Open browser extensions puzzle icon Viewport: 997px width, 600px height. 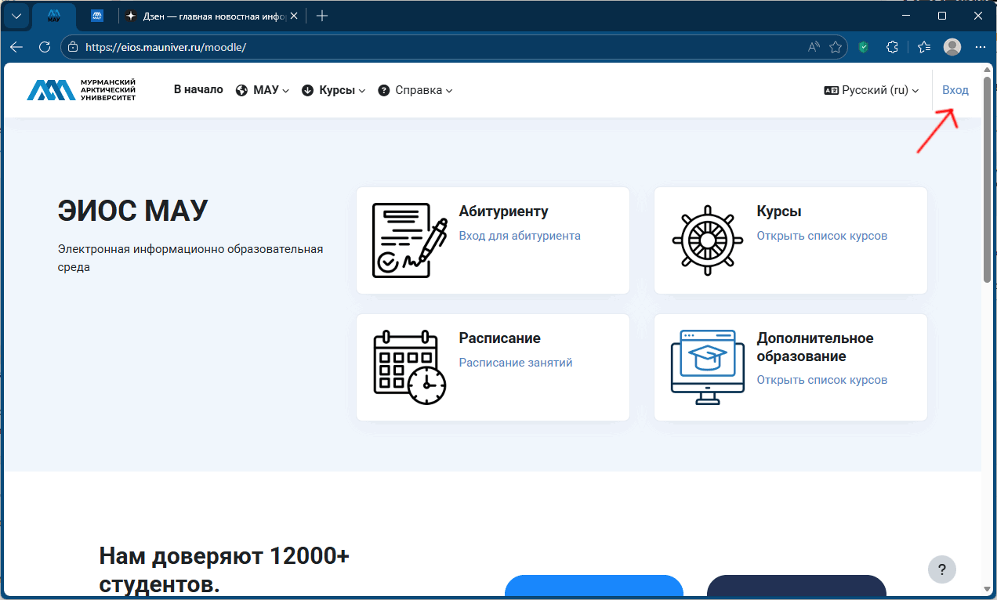click(x=892, y=47)
